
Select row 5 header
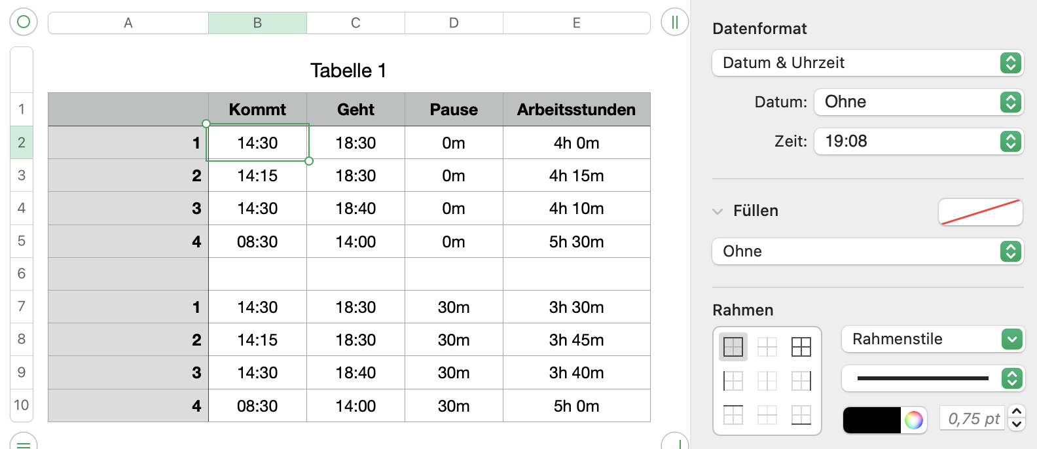pyautogui.click(x=22, y=241)
